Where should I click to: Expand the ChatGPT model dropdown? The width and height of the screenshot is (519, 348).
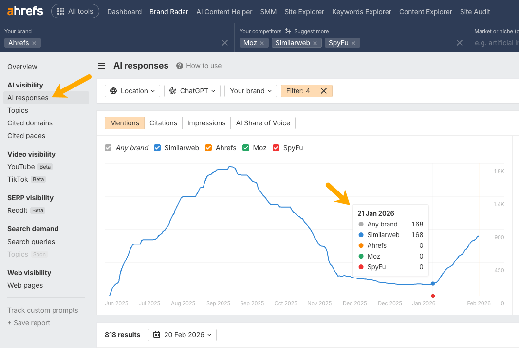pos(192,91)
